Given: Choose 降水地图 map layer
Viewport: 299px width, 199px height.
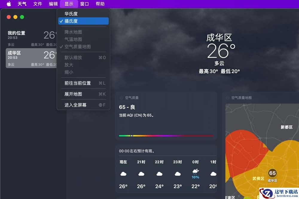Looking at the screenshot, I should (x=83, y=32).
